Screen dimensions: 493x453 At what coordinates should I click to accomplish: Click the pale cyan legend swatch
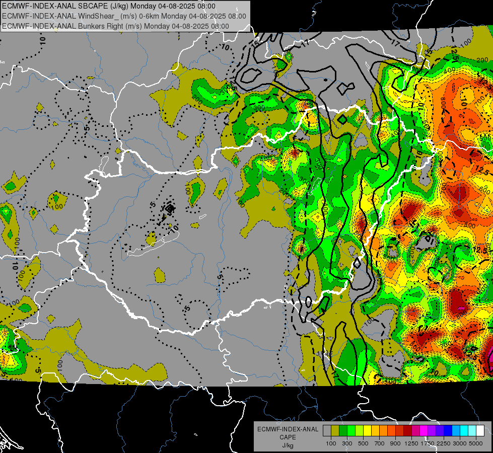tap(472, 430)
